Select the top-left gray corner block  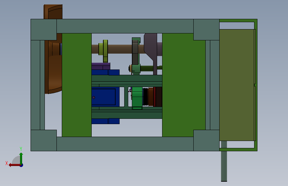click(x=44, y=29)
